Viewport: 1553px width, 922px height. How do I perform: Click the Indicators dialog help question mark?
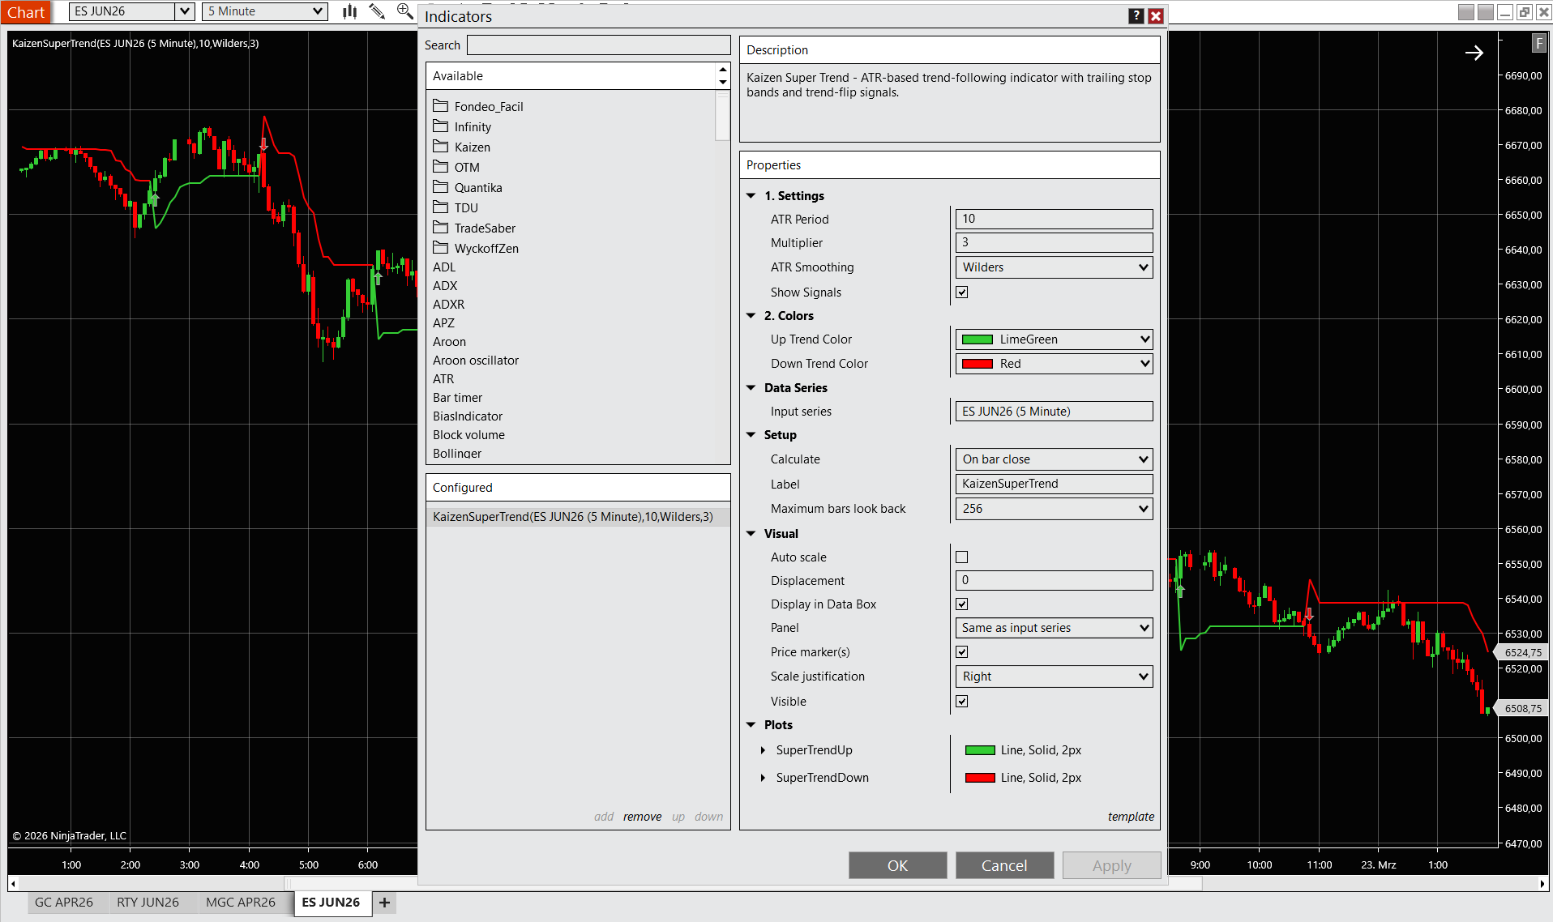point(1136,16)
